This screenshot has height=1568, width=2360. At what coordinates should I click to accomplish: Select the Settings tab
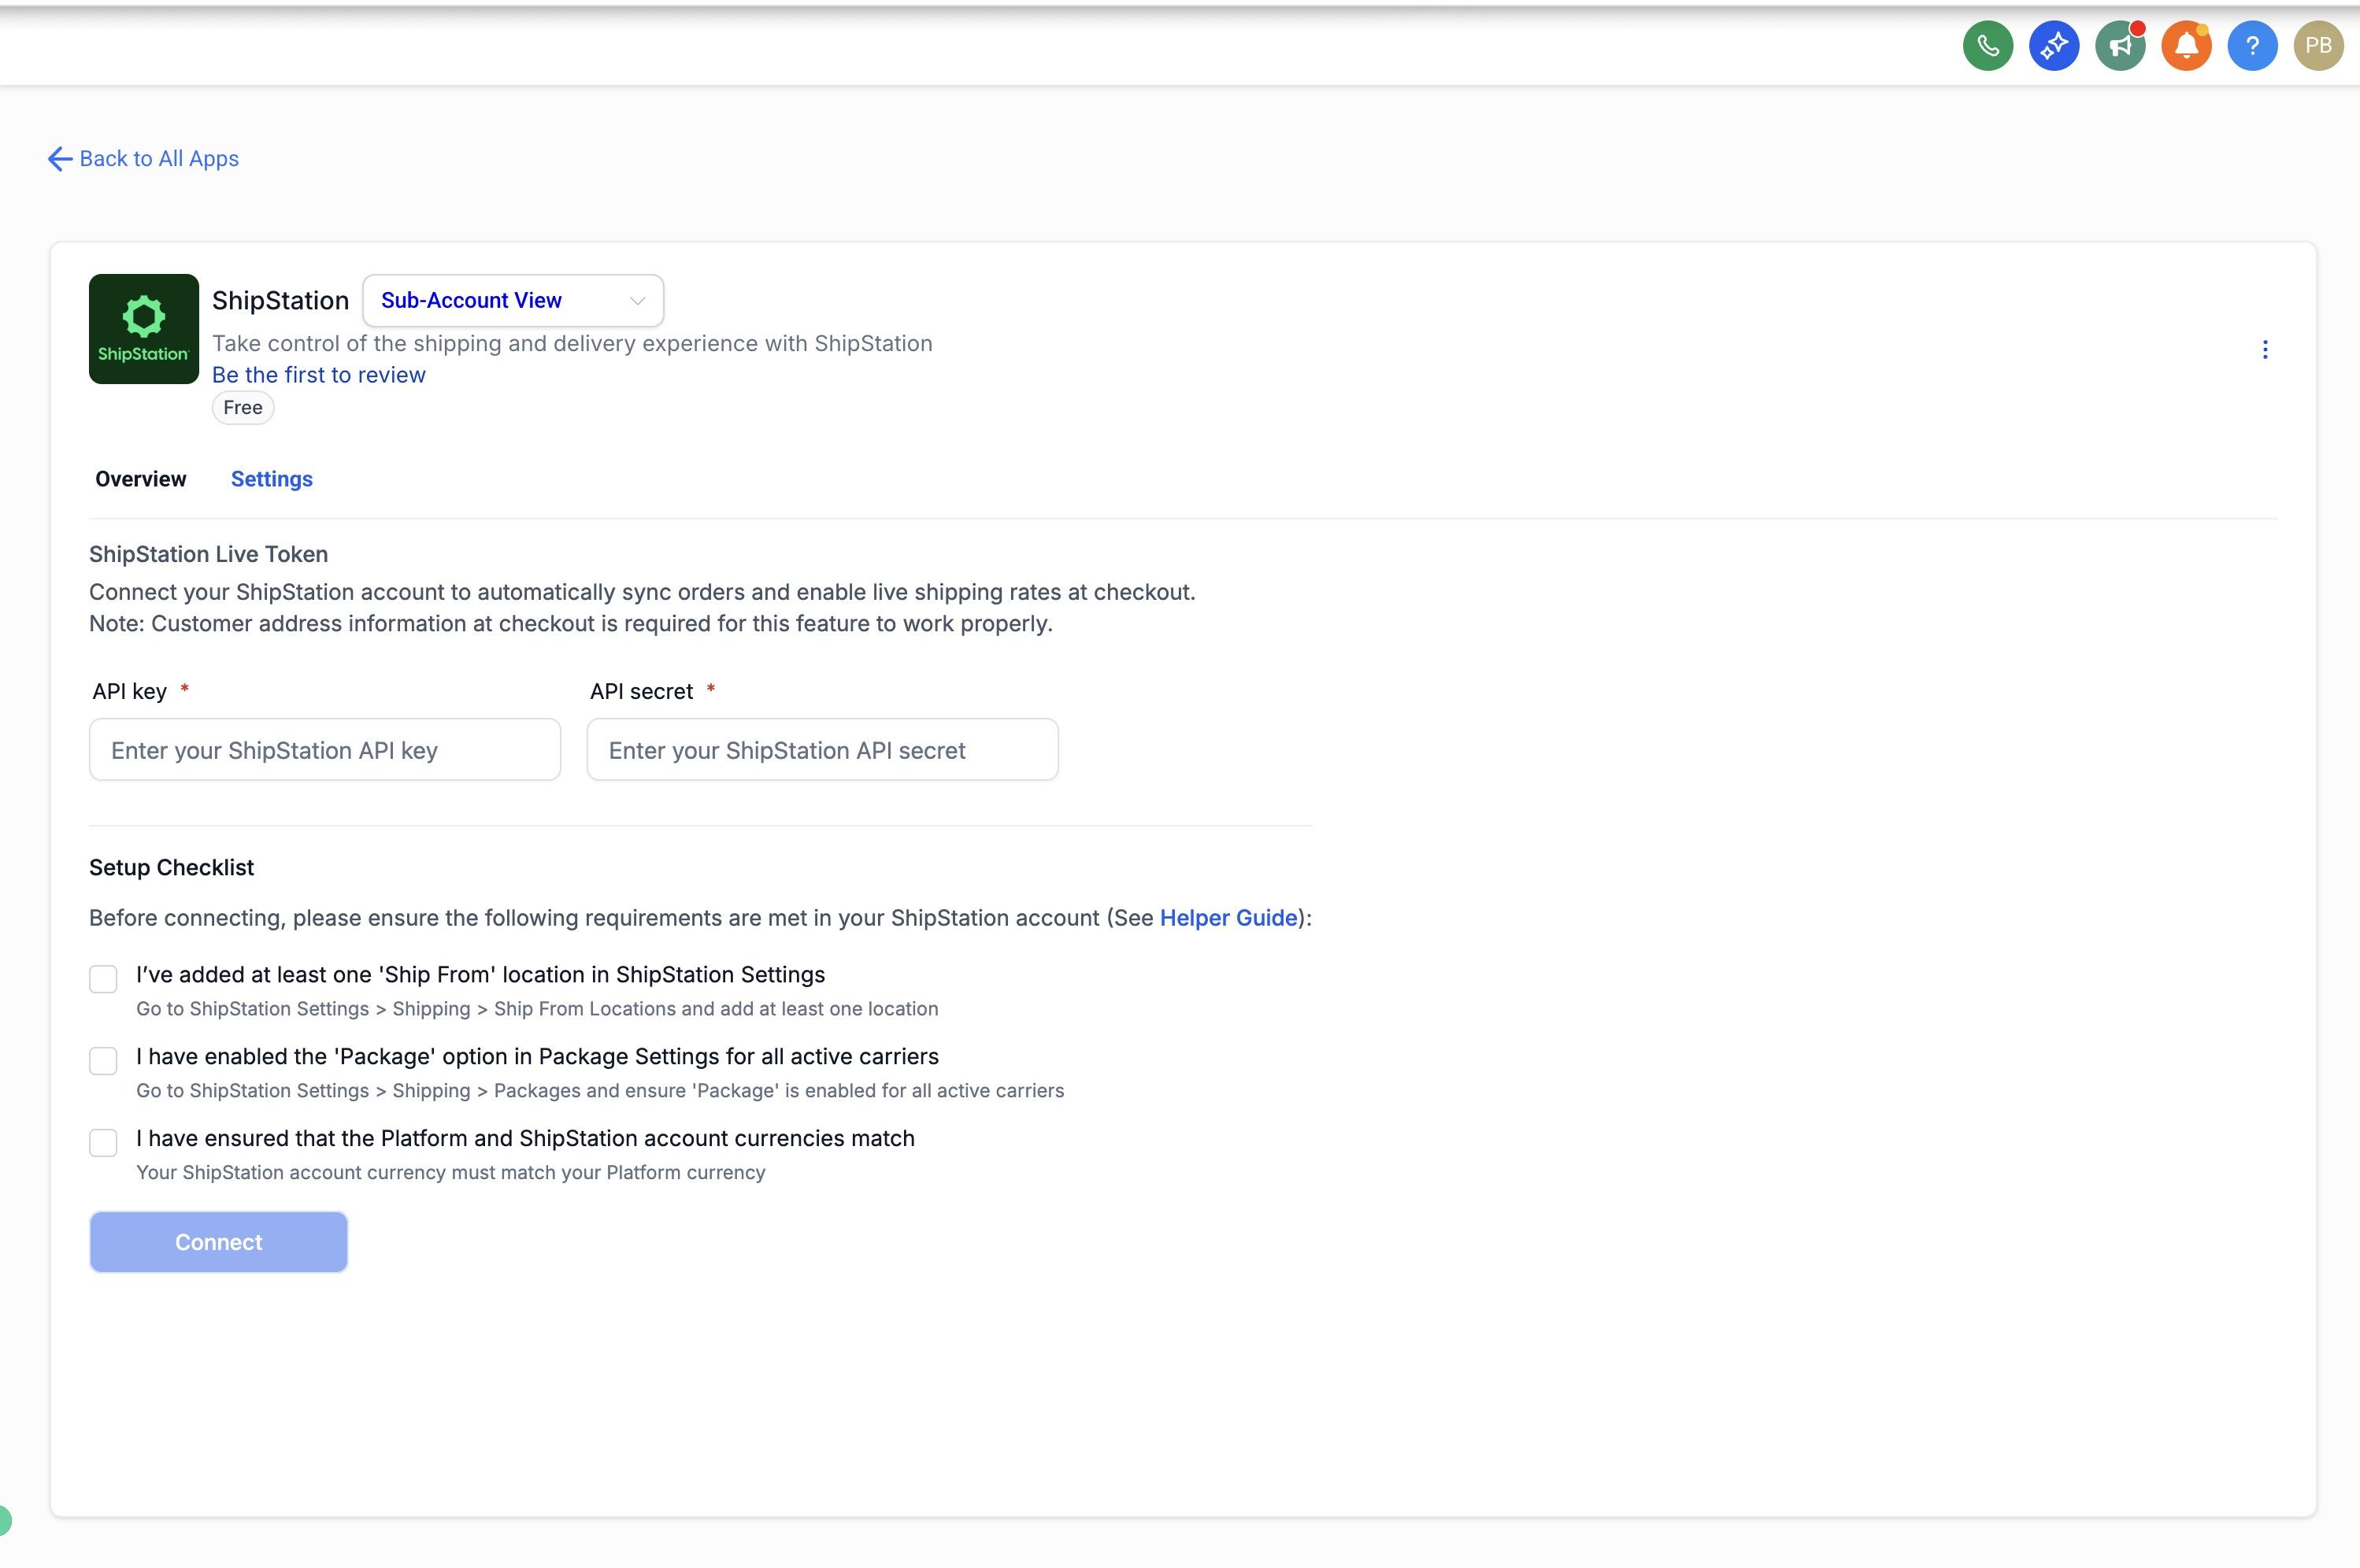pyautogui.click(x=272, y=479)
